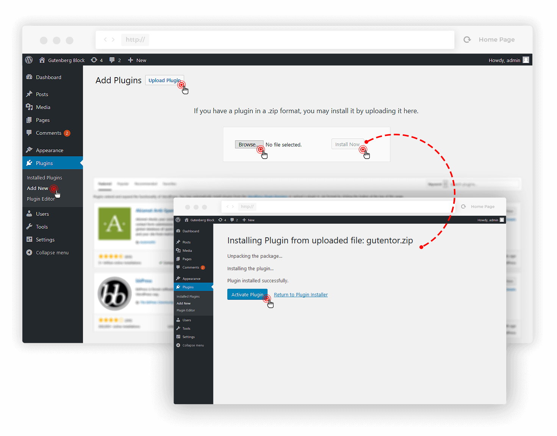Screen dimensions: 557x436
Task: Click Posts label in front window sidebar
Action: pyautogui.click(x=186, y=242)
